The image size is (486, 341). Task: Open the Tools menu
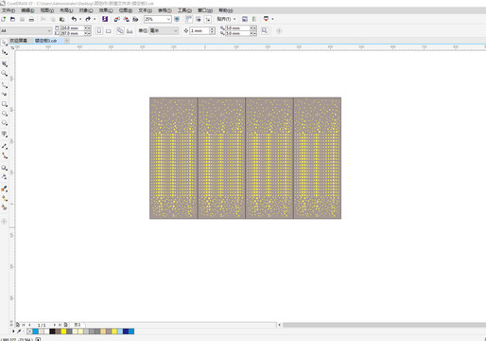[x=184, y=10]
